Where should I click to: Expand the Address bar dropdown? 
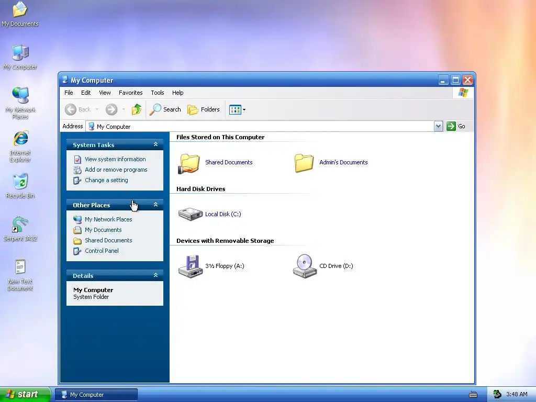click(438, 126)
